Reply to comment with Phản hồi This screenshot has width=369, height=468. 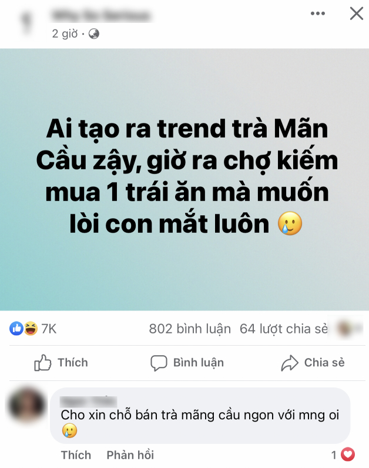coord(130,455)
